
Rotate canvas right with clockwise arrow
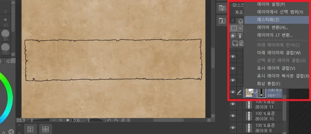point(116,120)
